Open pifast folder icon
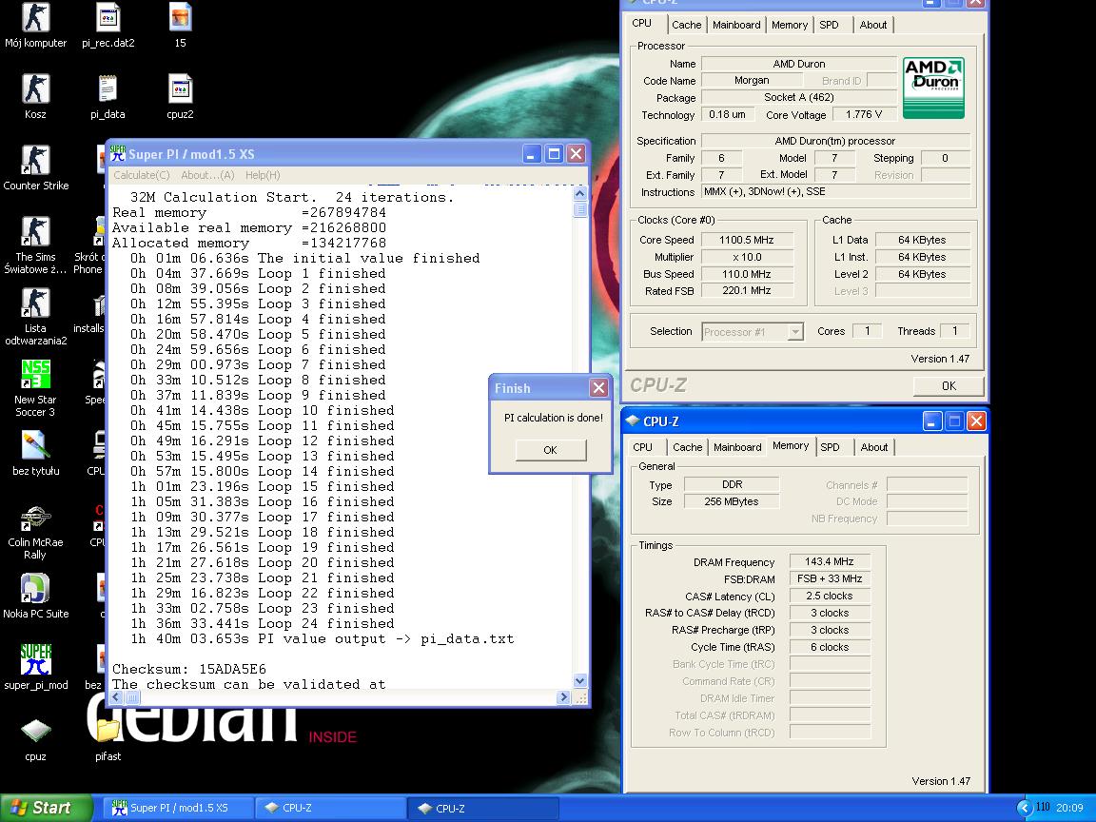 pyautogui.click(x=108, y=738)
